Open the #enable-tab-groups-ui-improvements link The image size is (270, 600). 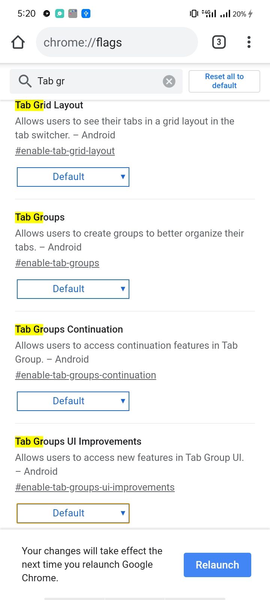point(95,487)
